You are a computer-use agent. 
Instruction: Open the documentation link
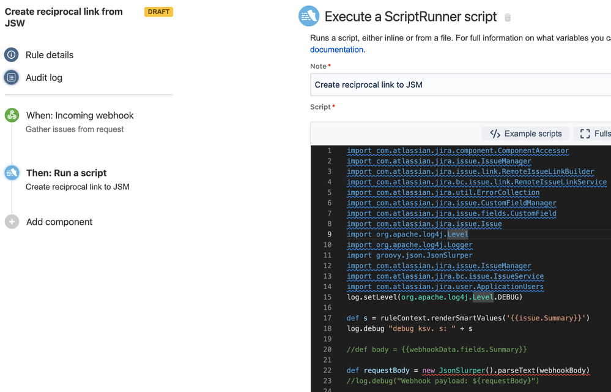coord(336,50)
